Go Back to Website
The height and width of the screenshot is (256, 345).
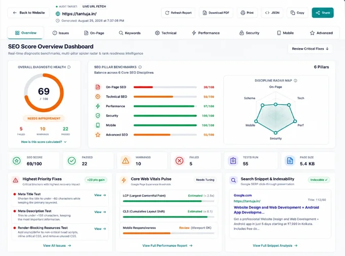coord(28,13)
